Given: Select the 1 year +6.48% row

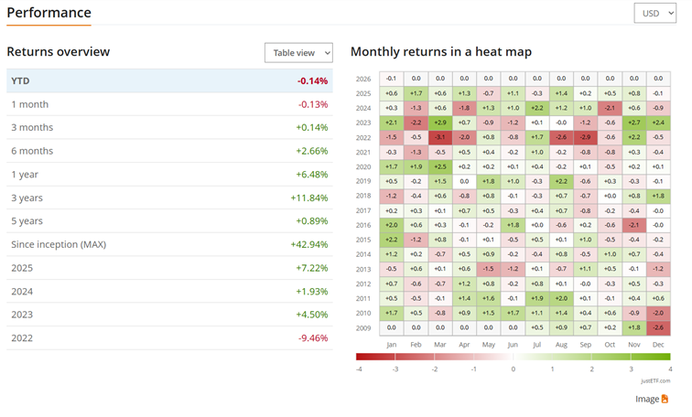Looking at the screenshot, I should (169, 174).
